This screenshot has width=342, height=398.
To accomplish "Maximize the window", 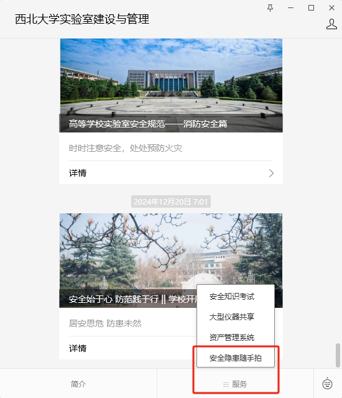I will (x=311, y=8).
